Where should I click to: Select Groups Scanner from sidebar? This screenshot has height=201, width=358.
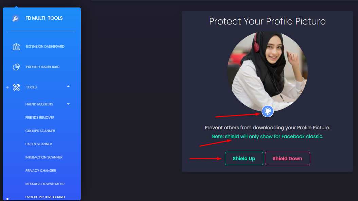tap(40, 131)
